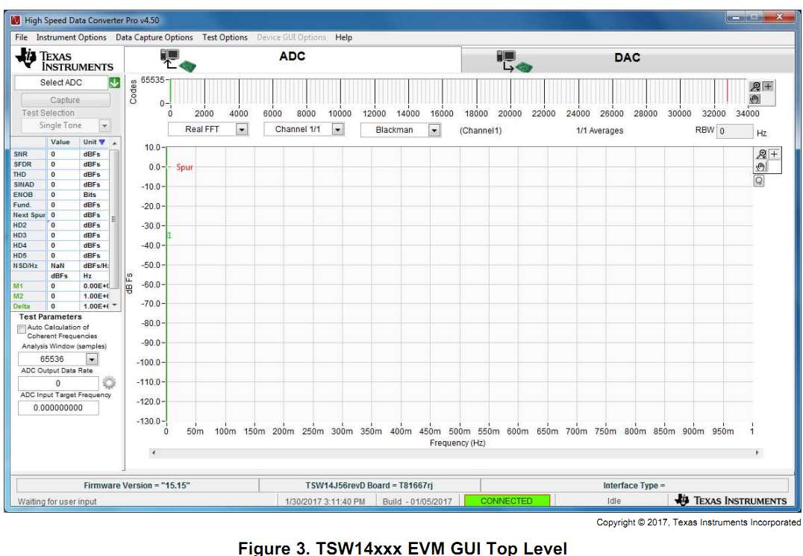Click the Select ADC button
This screenshot has height=556, width=803.
point(61,83)
